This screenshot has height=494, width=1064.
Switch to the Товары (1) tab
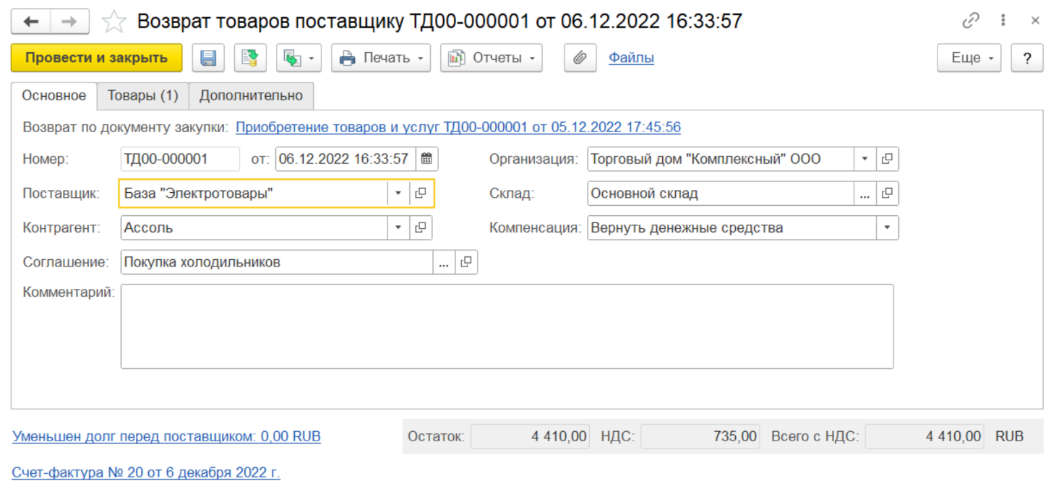click(x=142, y=95)
